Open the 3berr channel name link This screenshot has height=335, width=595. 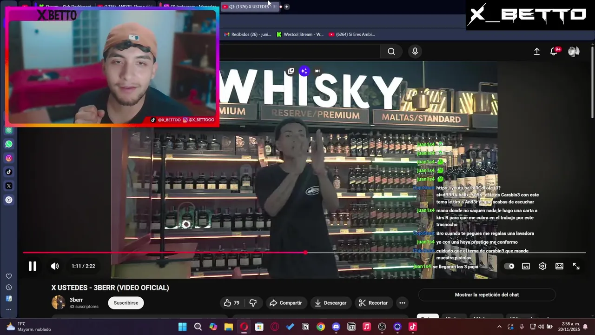[x=76, y=300]
